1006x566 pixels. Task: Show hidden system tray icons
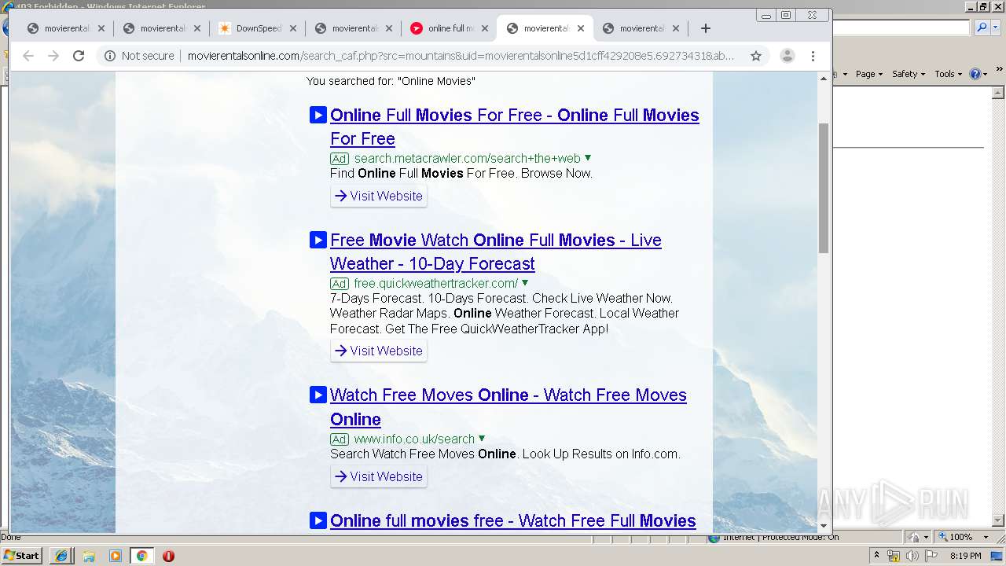point(876,556)
